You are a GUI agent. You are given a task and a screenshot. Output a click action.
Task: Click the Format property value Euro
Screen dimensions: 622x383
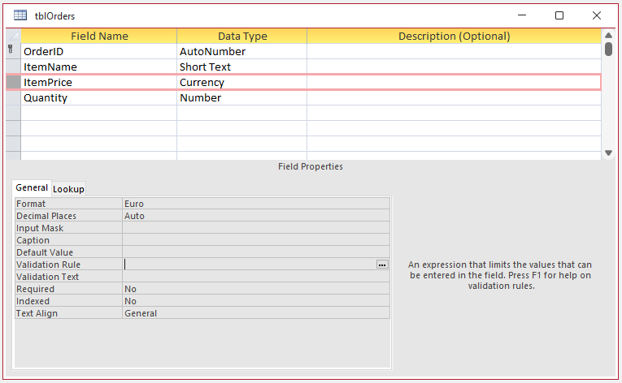tap(256, 204)
